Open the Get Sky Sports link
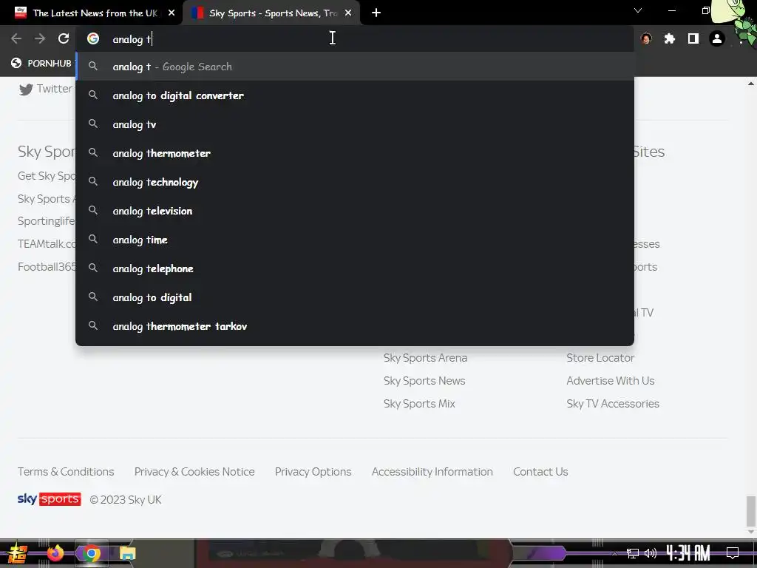Screen dimensions: 757x568 (x=47, y=176)
